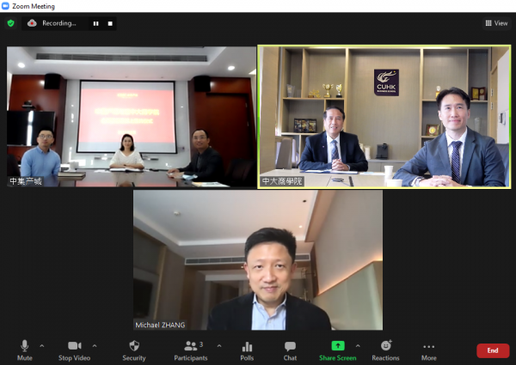Screen dimensions: 516x365
Task: Open the Security options
Action: (133, 348)
